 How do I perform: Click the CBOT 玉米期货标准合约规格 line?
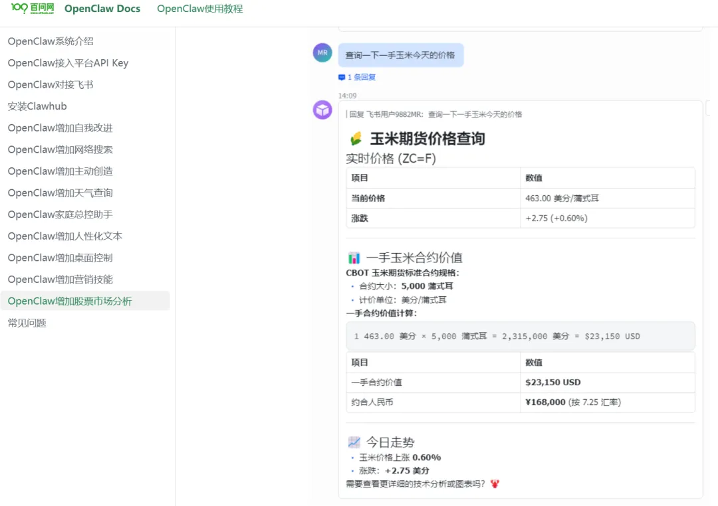(x=402, y=273)
